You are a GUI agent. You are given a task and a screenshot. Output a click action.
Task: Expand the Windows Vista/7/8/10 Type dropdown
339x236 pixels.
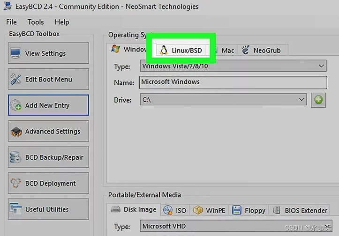234,66
